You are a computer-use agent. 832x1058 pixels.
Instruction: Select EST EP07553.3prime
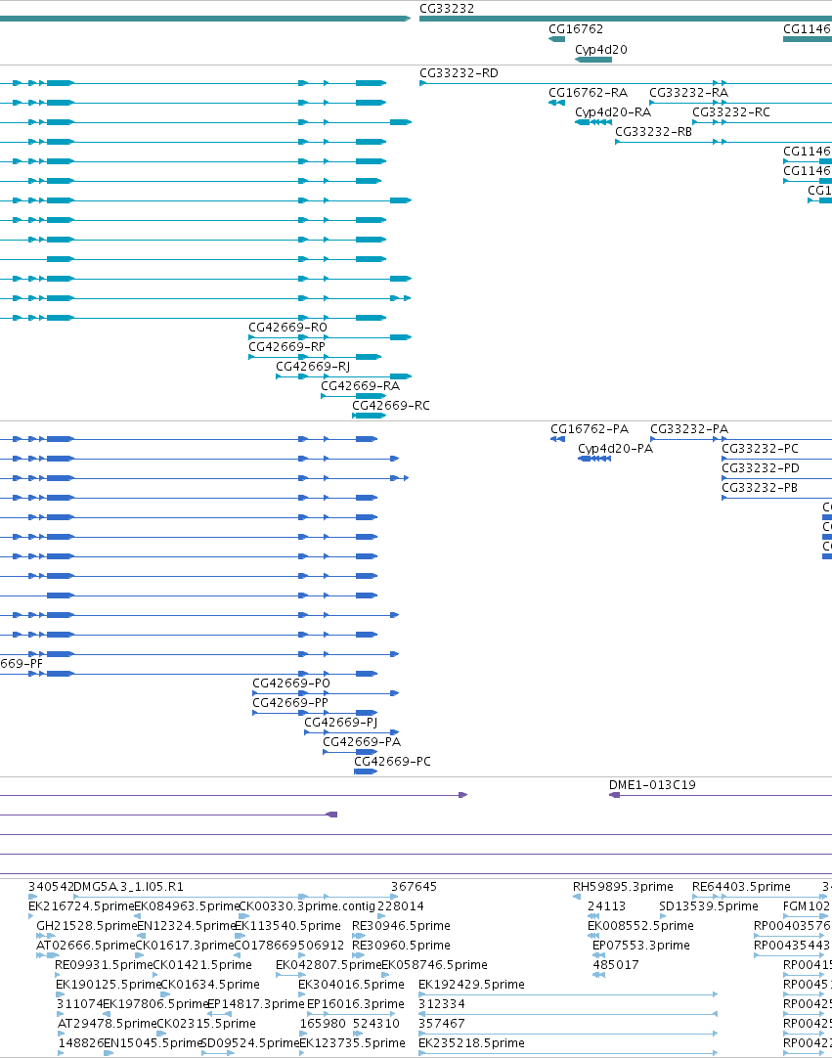641,946
